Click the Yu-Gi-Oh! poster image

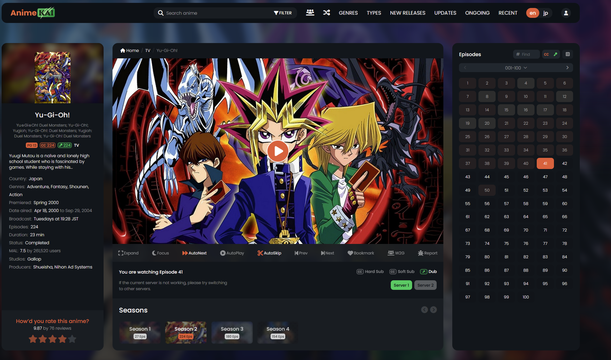(x=53, y=77)
